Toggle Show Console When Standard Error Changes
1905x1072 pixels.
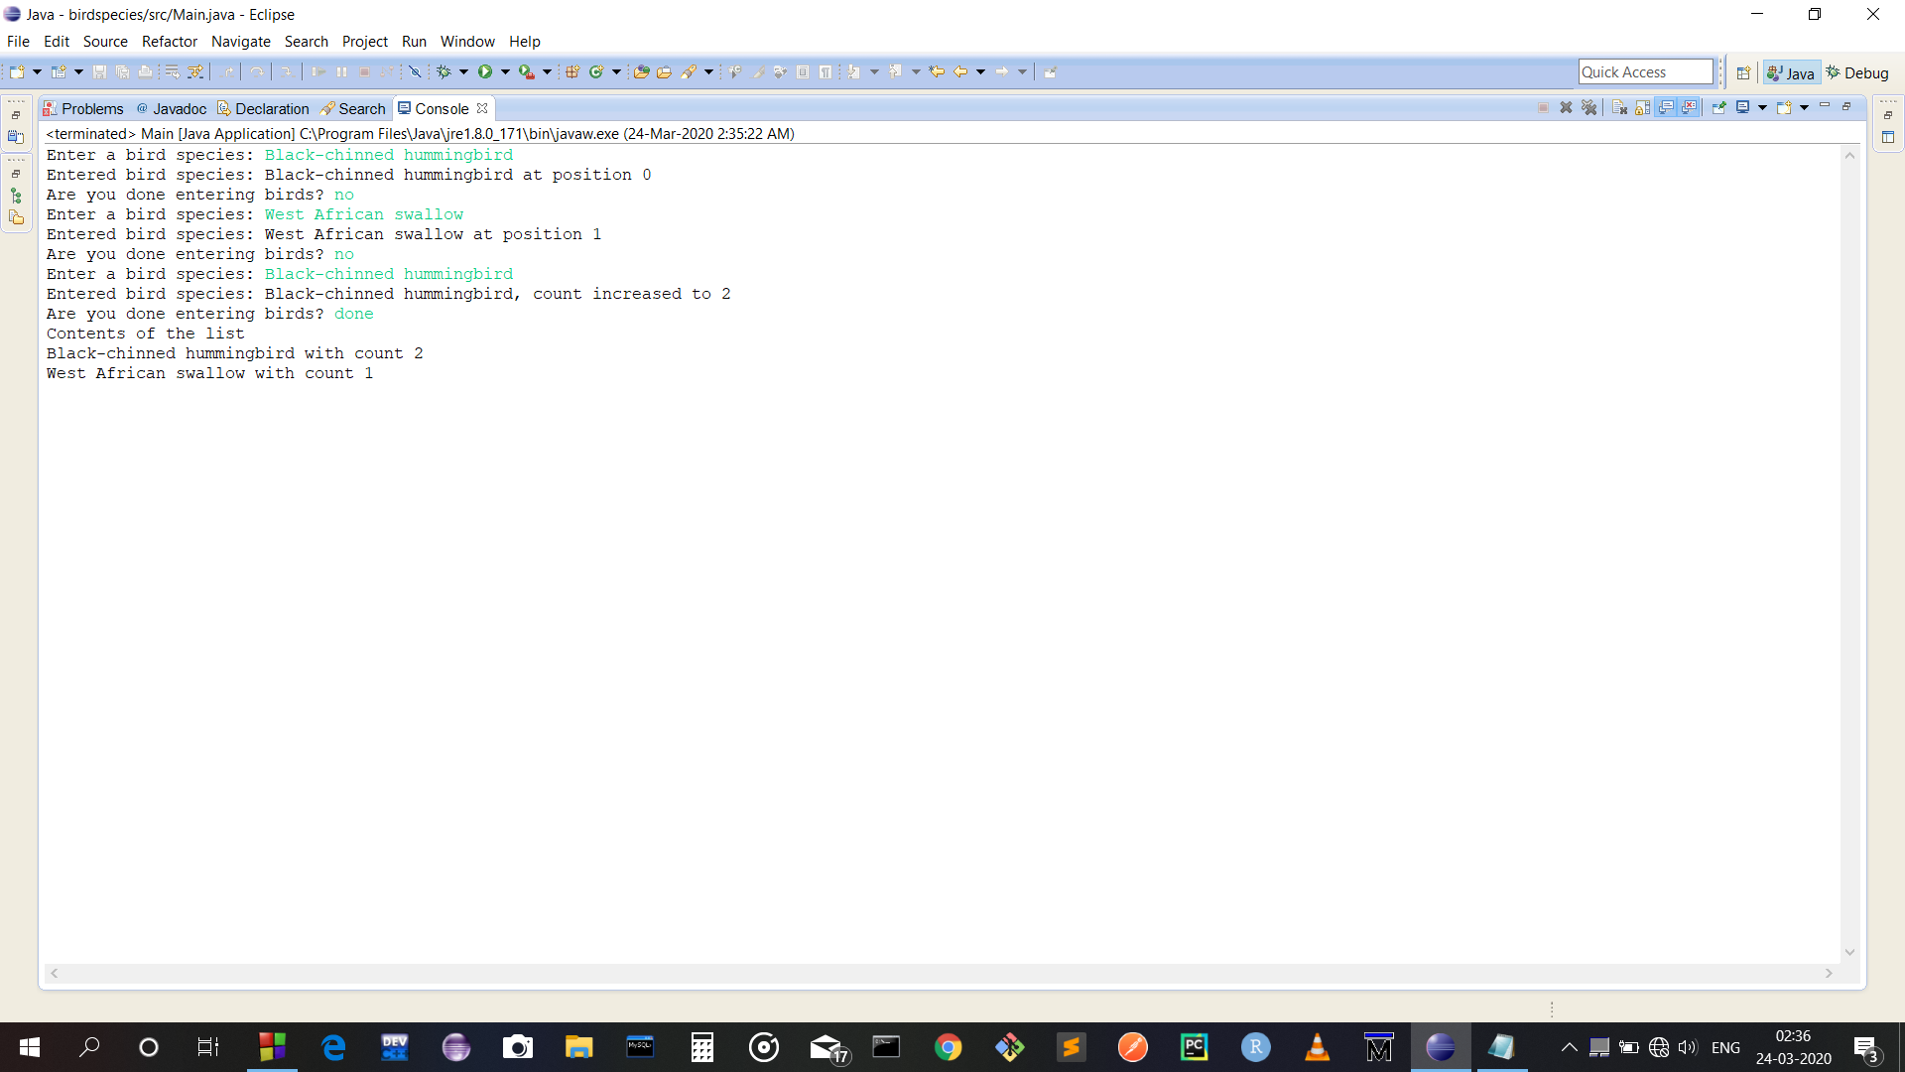coord(1689,107)
